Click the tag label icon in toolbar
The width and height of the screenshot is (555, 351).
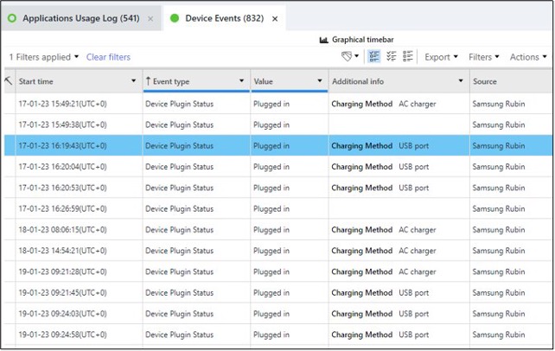pos(348,57)
